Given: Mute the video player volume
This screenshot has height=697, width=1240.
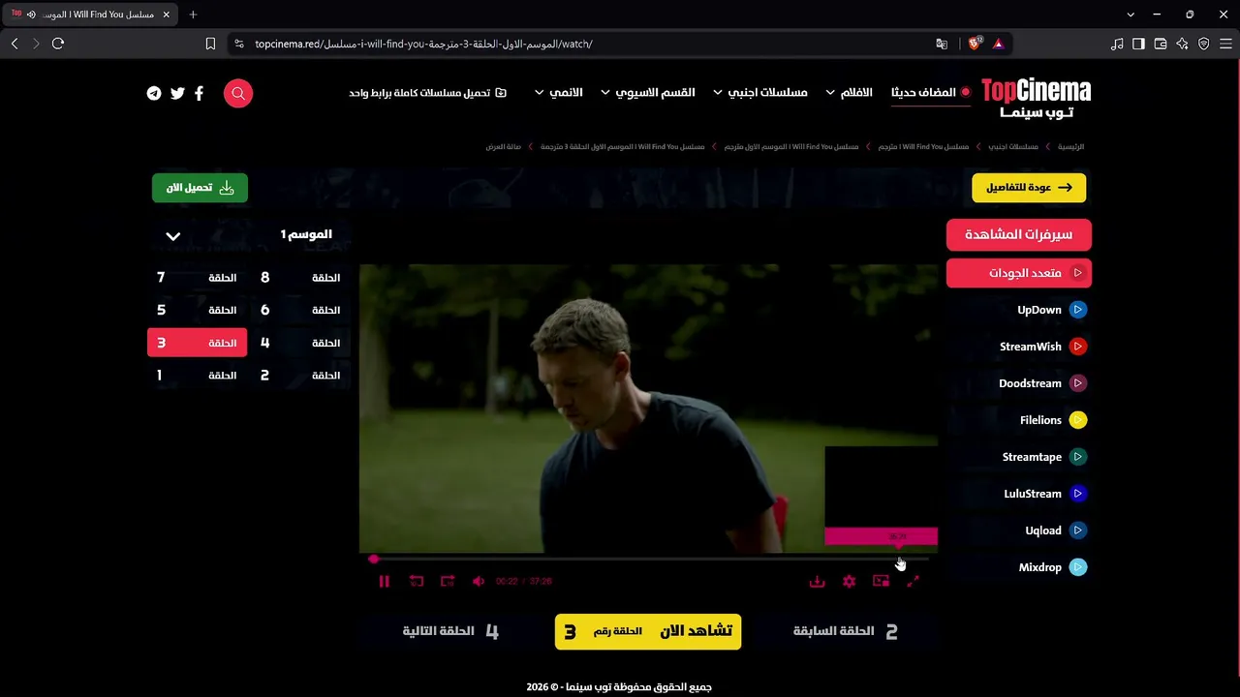Looking at the screenshot, I should pyautogui.click(x=478, y=581).
